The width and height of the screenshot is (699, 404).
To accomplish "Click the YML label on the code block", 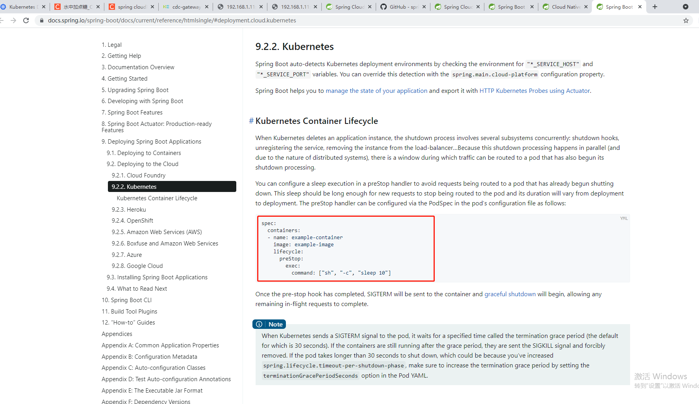I will (624, 218).
